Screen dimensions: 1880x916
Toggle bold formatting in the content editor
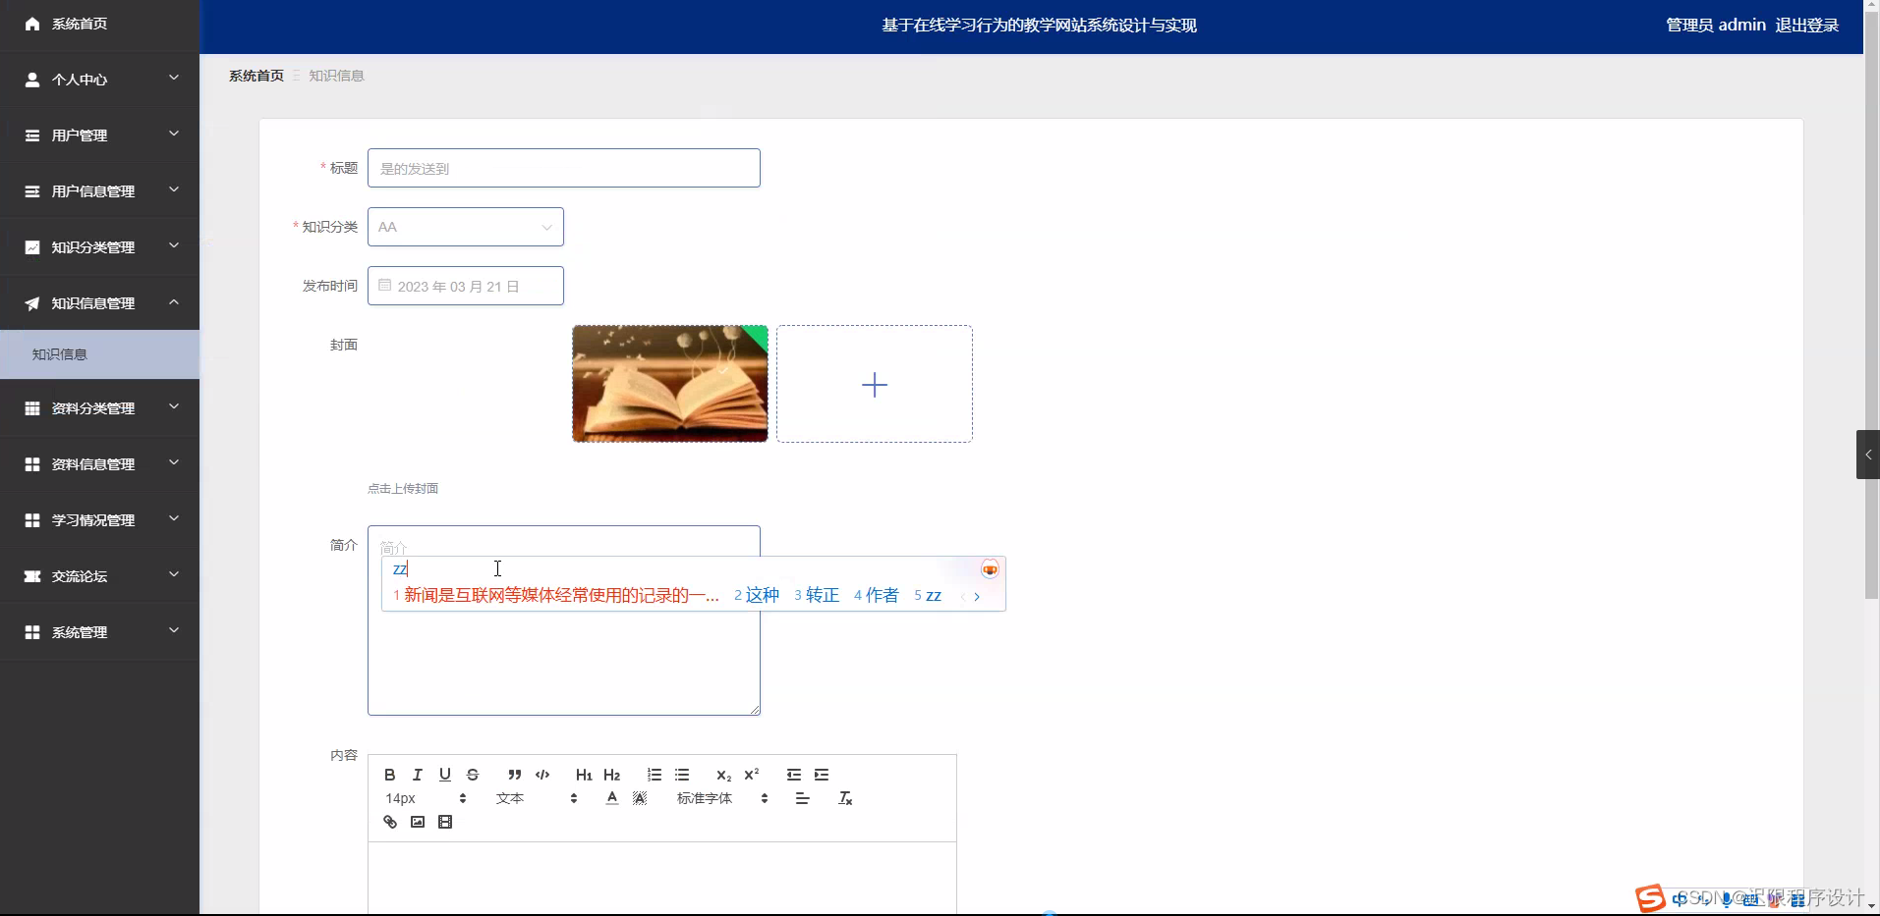click(x=389, y=775)
